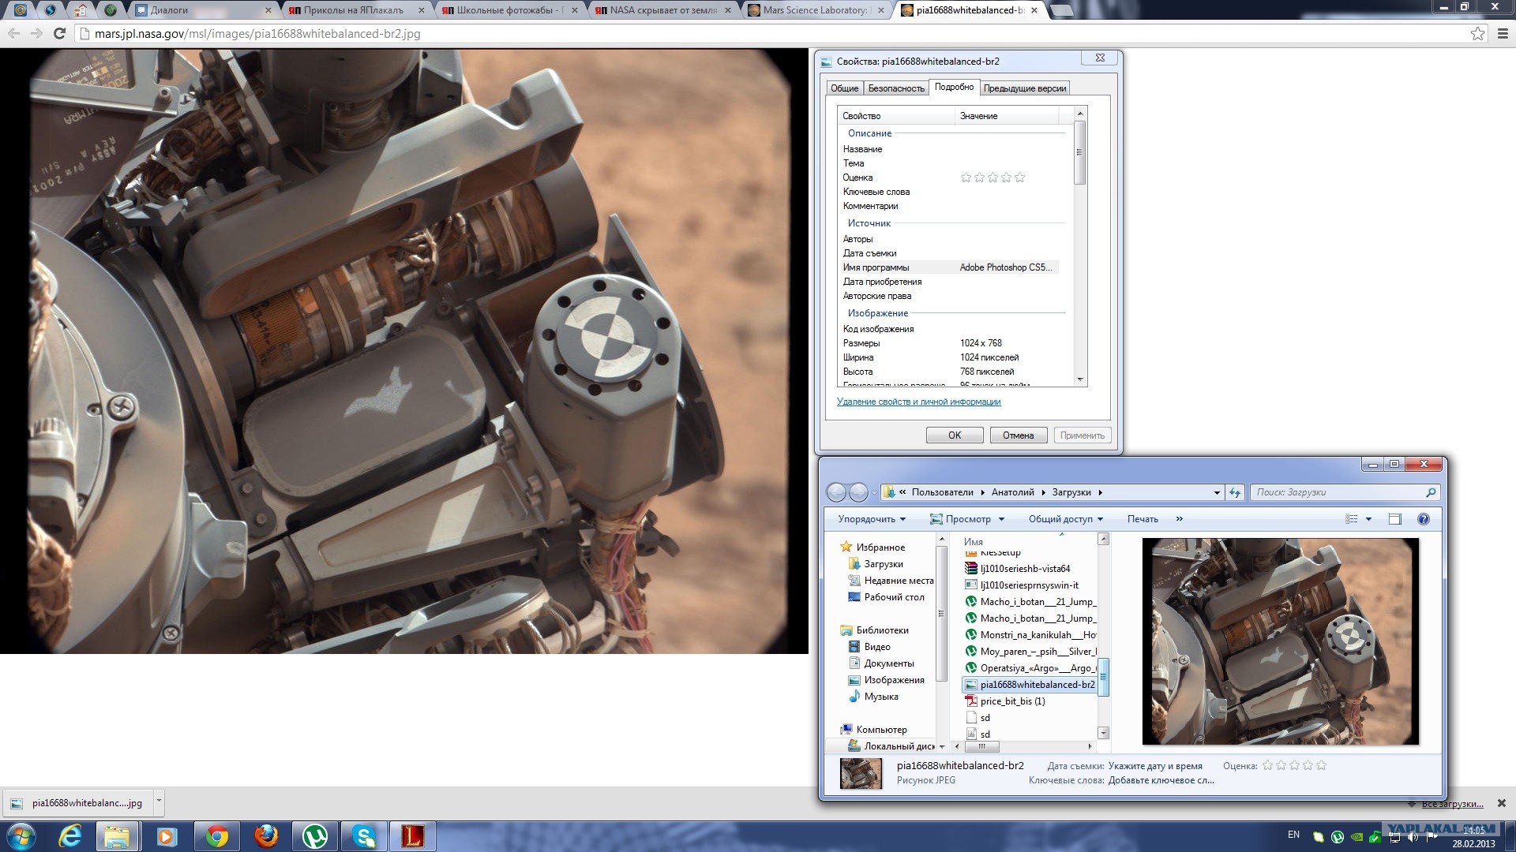This screenshot has width=1516, height=852.
Task: Rate the file three stars in Explorer details pane
Action: tap(1294, 765)
